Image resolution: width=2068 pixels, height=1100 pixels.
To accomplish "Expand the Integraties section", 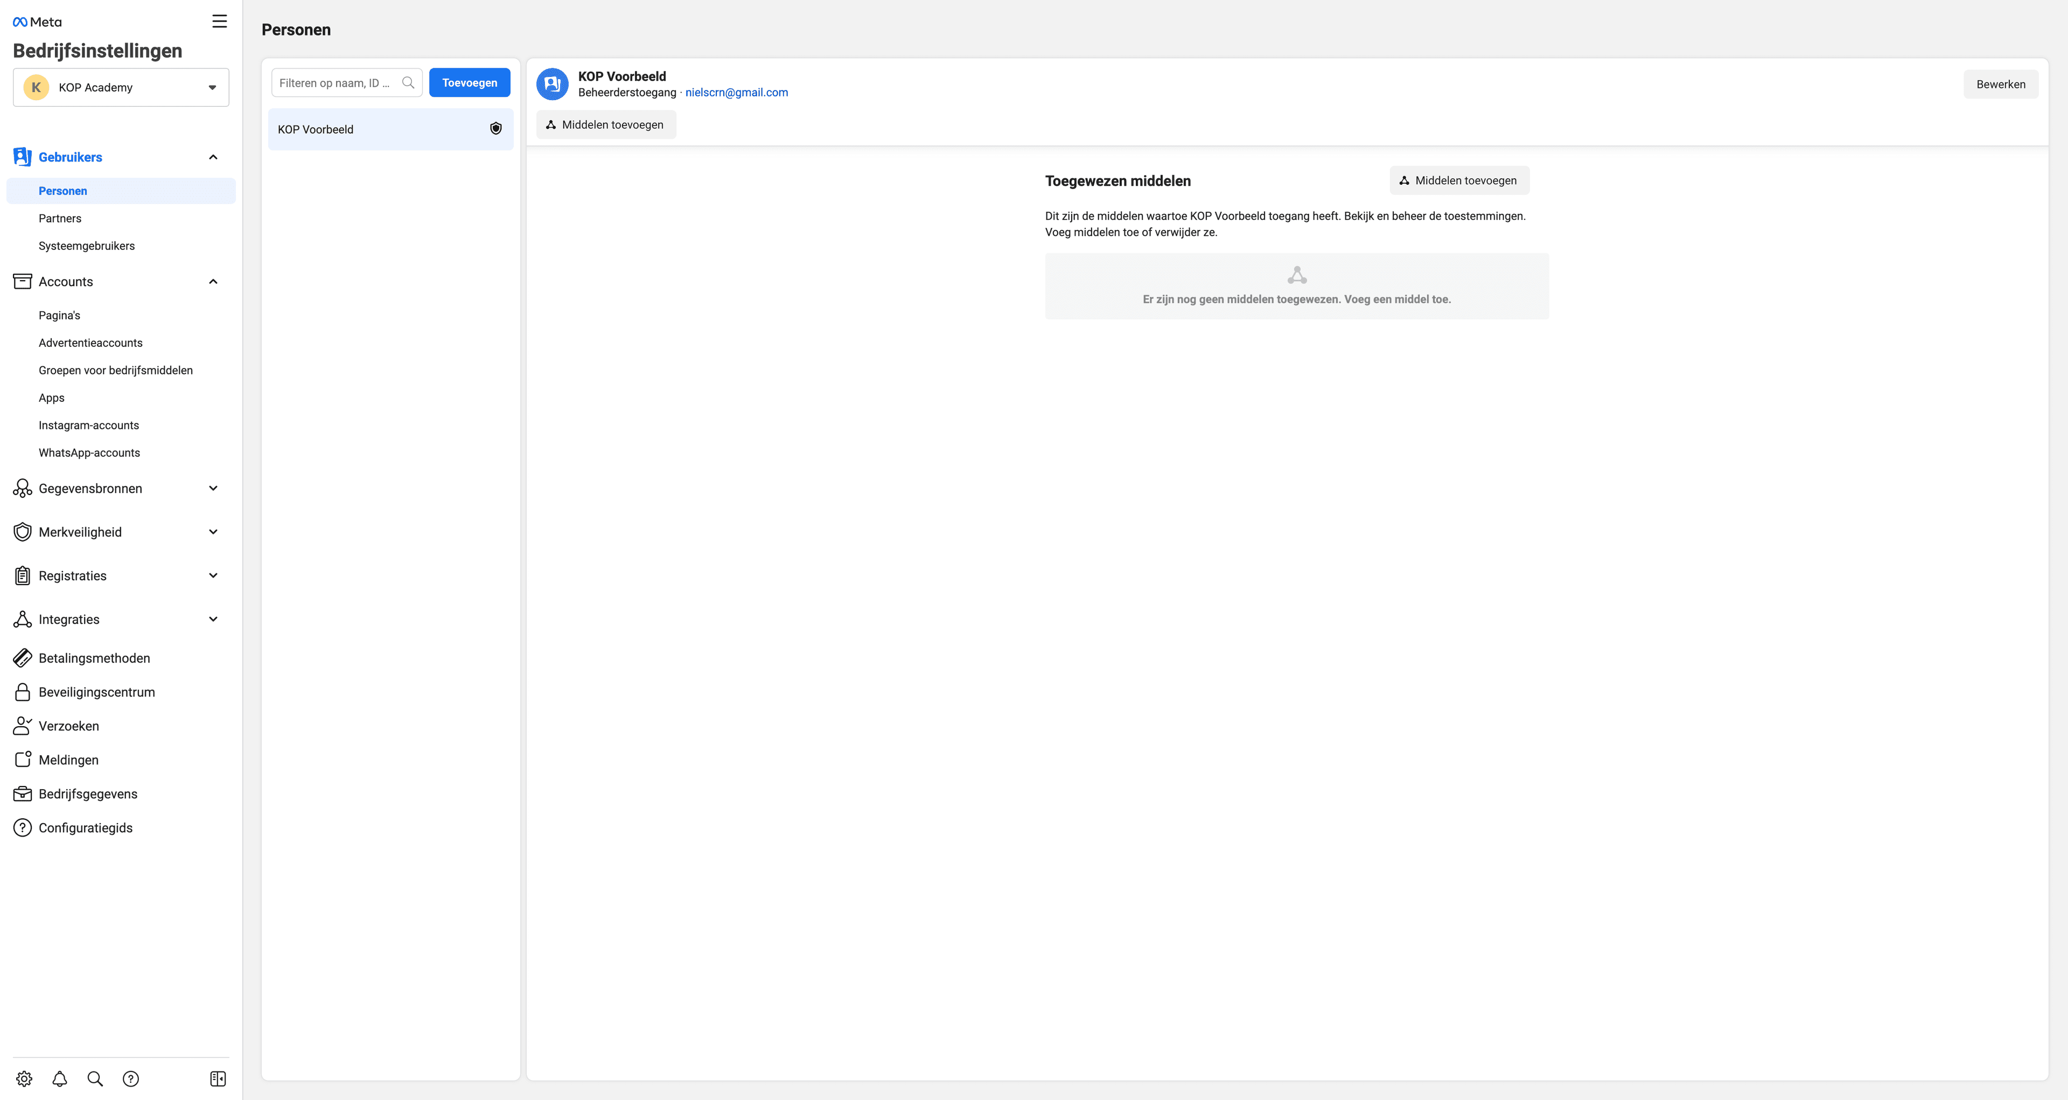I will pyautogui.click(x=213, y=619).
